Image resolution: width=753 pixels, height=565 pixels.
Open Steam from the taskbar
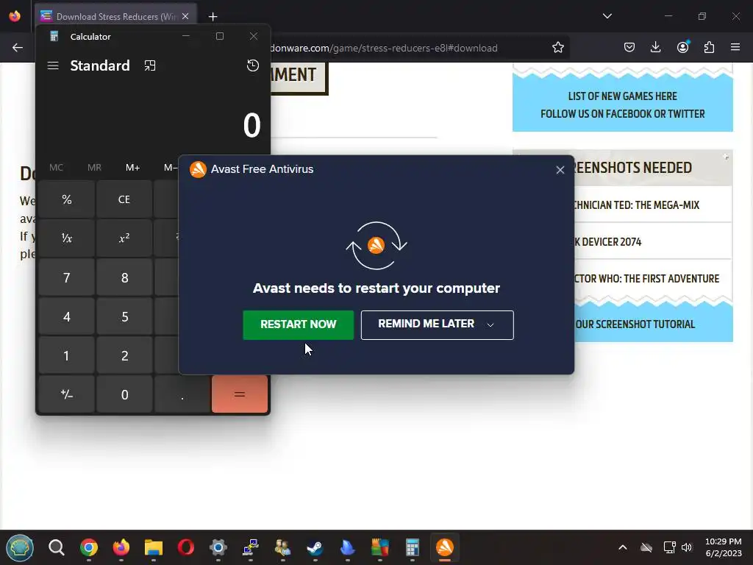tap(315, 547)
